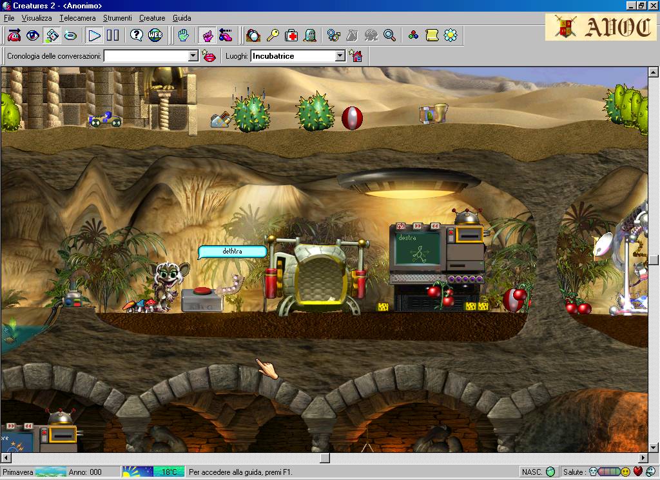Click the horizontal scrollbar left arrow
The width and height of the screenshot is (660, 480).
click(x=6, y=457)
